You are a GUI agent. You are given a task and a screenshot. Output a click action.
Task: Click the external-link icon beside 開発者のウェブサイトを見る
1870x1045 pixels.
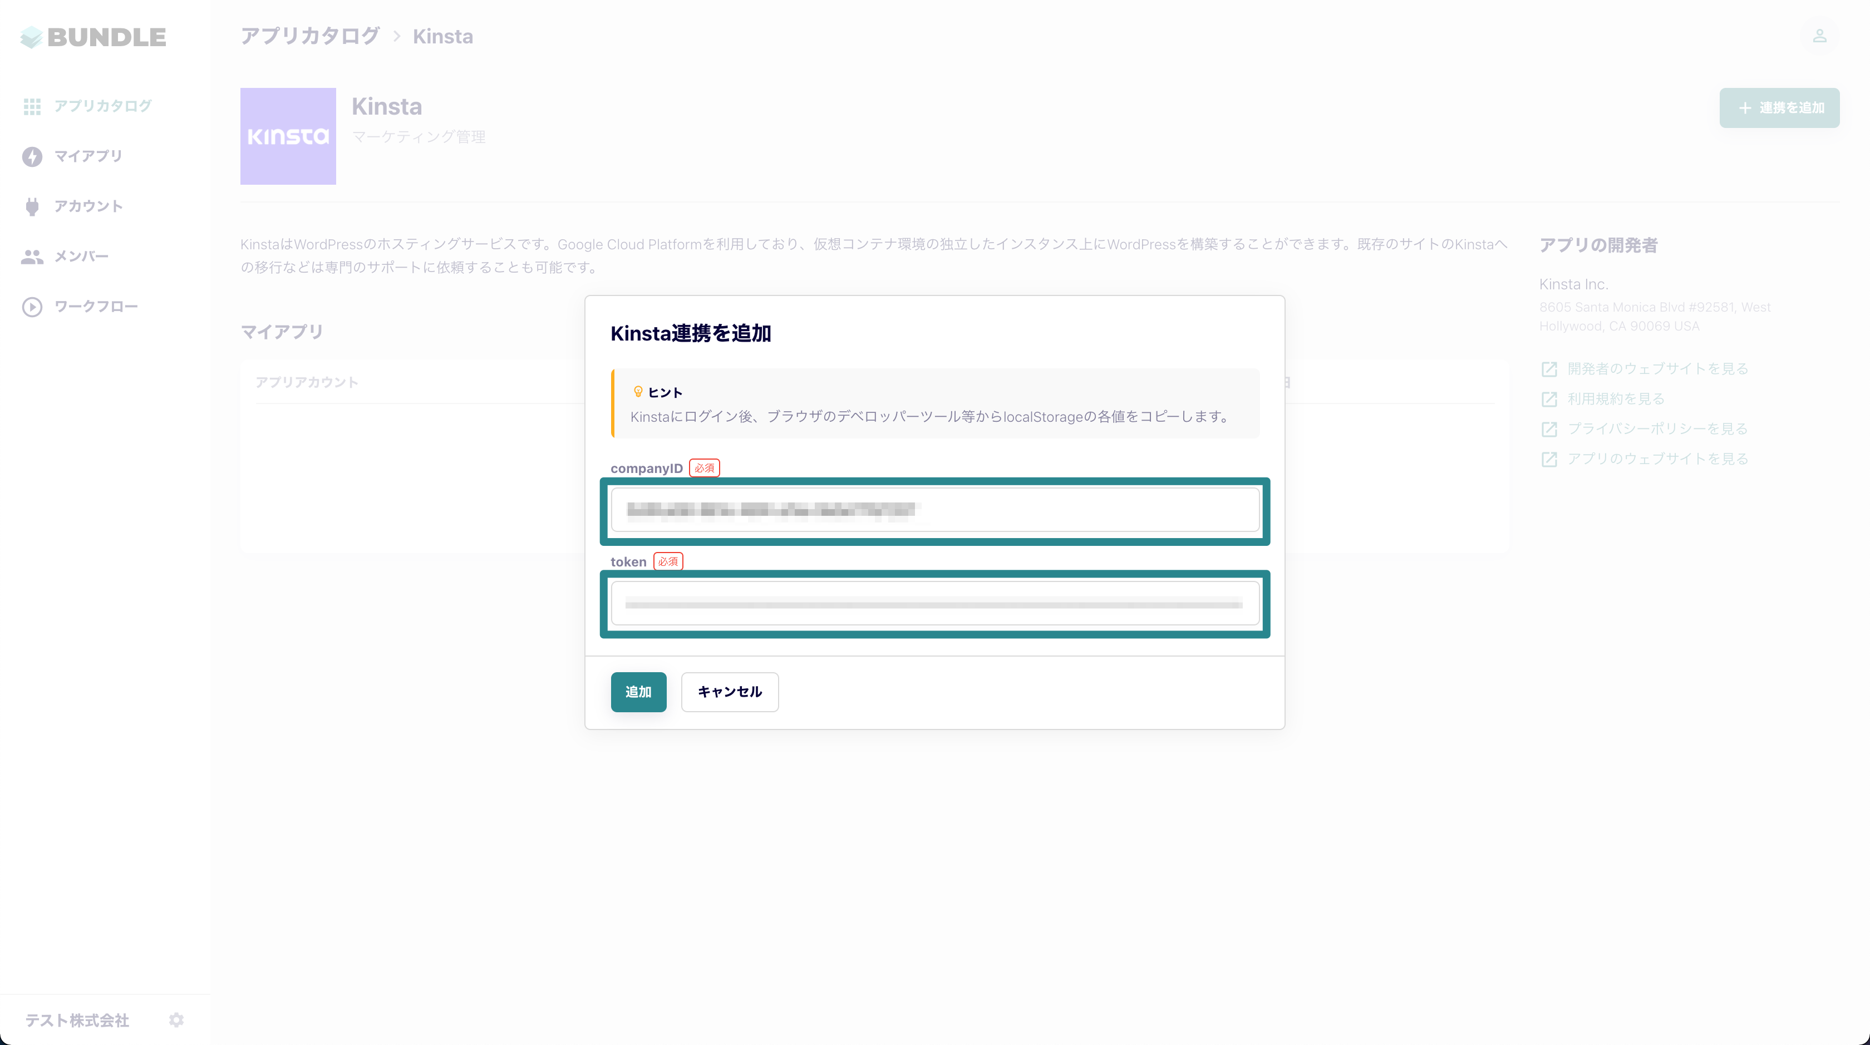pos(1550,369)
